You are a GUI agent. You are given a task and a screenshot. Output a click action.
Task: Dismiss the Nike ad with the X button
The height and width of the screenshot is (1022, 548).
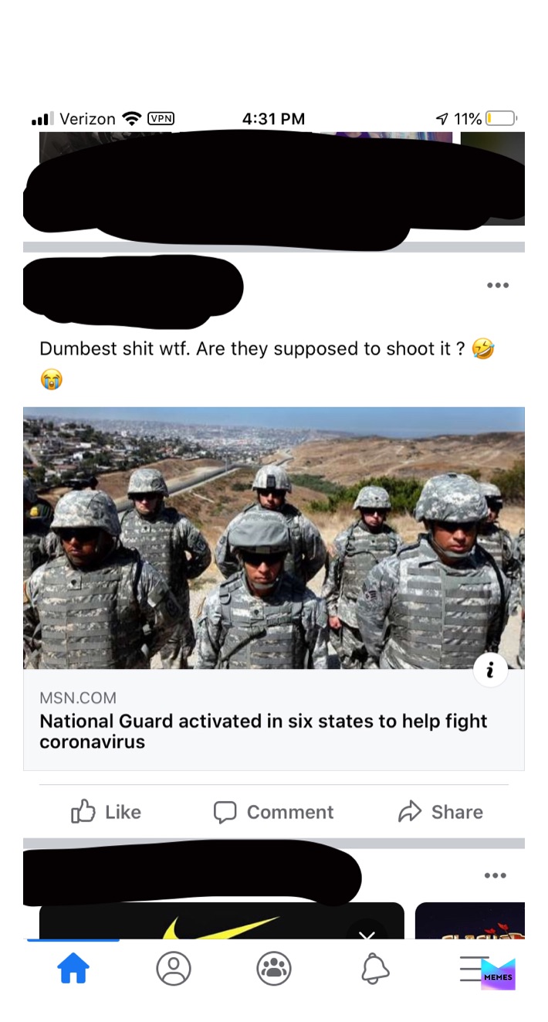pos(367,933)
